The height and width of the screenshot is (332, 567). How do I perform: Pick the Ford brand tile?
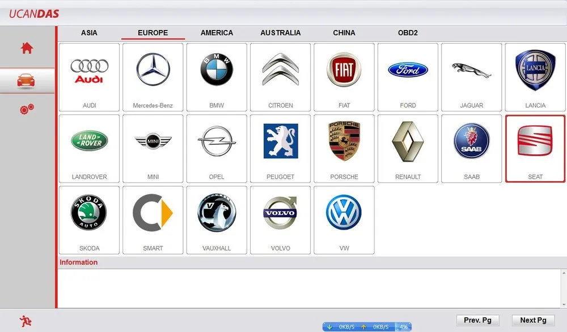click(x=408, y=77)
